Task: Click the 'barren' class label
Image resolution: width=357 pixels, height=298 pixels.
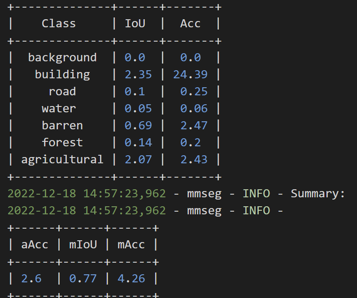Action: pos(62,125)
